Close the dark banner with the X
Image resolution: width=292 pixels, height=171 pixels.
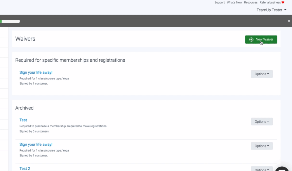288,21
